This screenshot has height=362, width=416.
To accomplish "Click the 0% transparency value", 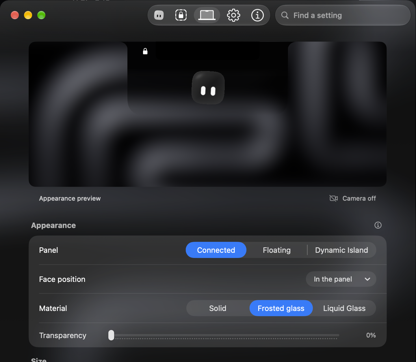I will click(x=371, y=335).
